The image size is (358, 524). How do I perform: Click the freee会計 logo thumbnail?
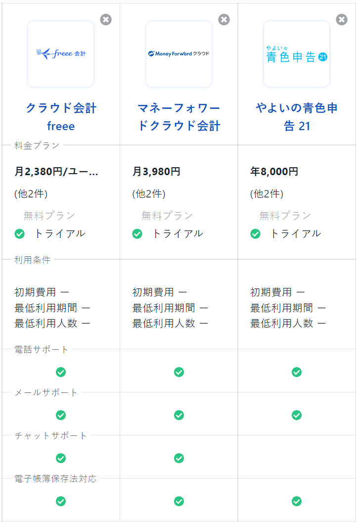(61, 53)
